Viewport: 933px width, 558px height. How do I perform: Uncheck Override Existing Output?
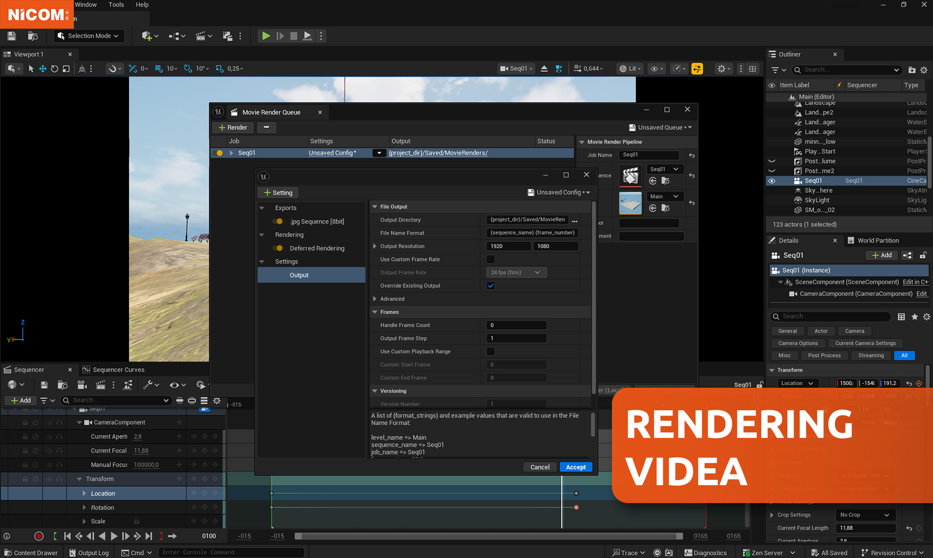point(490,286)
